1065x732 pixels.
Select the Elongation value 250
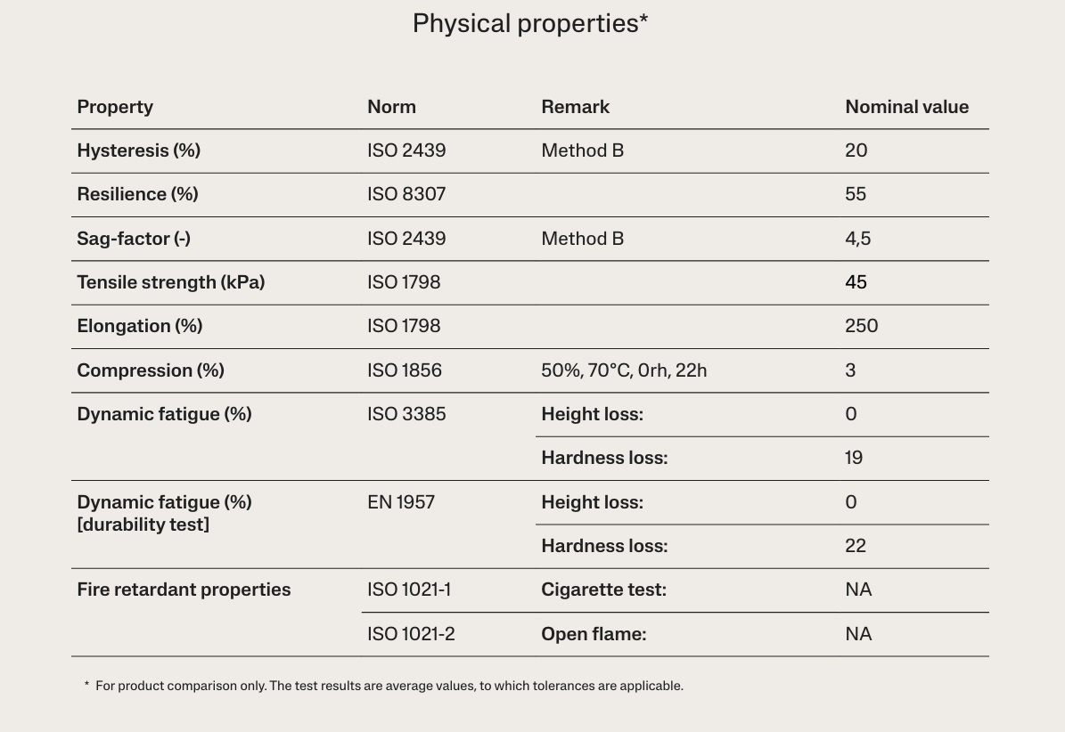(x=861, y=326)
